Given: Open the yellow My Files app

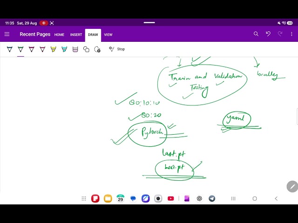Looking at the screenshot, I should tap(108, 198).
